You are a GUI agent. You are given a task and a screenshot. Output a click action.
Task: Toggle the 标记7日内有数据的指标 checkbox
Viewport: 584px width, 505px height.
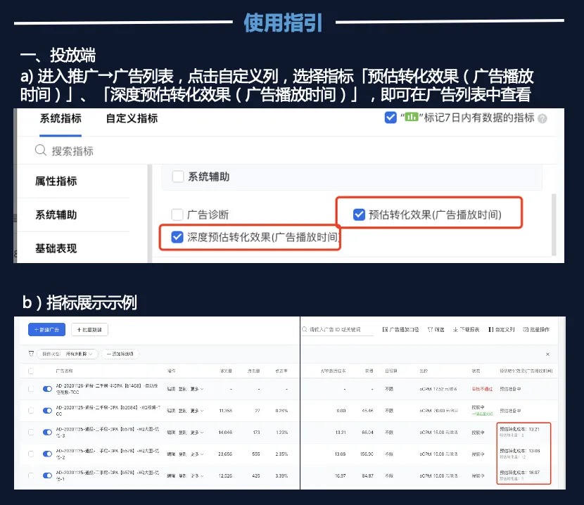(x=391, y=117)
